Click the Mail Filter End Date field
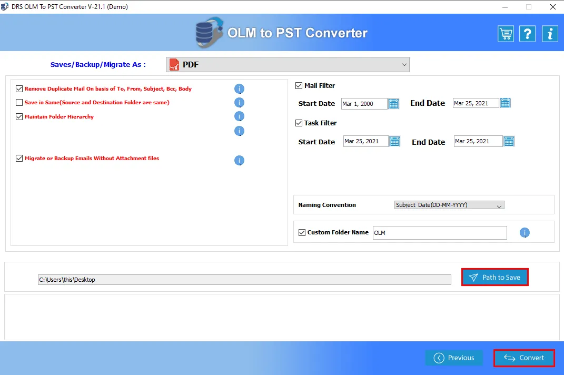This screenshot has height=375, width=564. [476, 103]
